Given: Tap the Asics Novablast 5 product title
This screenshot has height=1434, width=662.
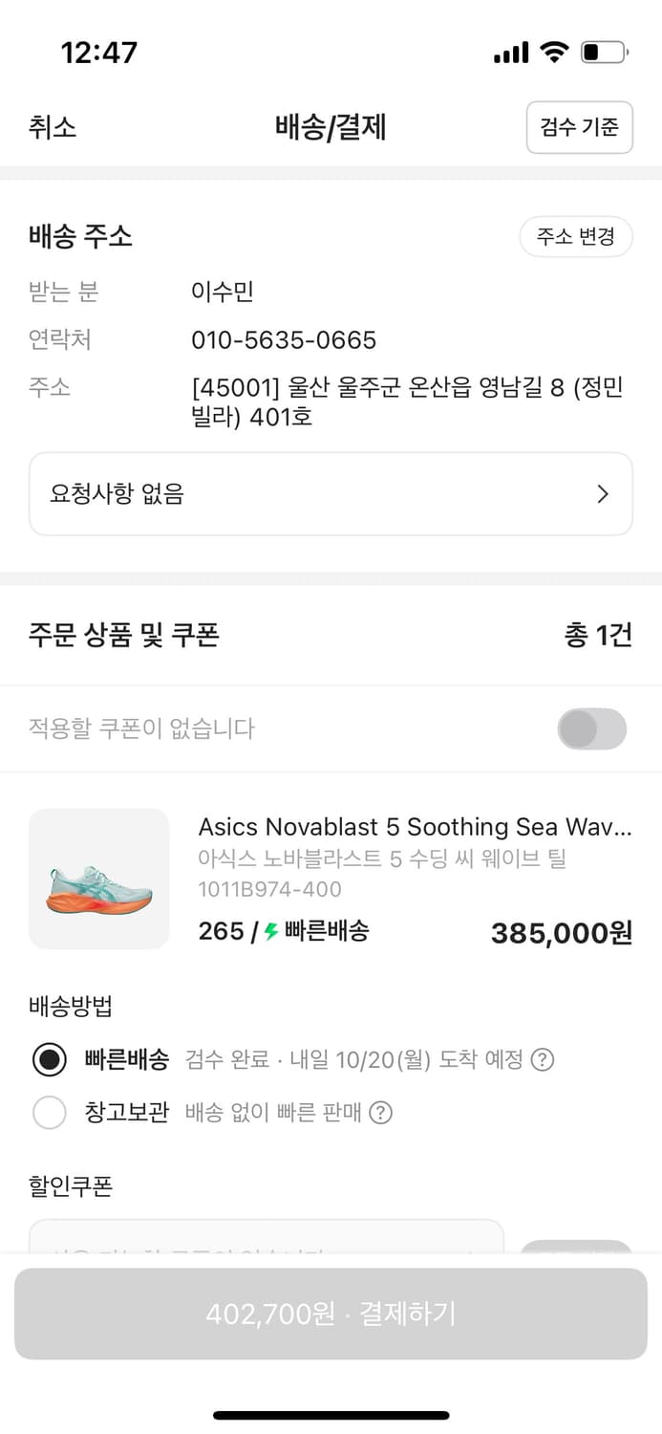Looking at the screenshot, I should tap(415, 827).
